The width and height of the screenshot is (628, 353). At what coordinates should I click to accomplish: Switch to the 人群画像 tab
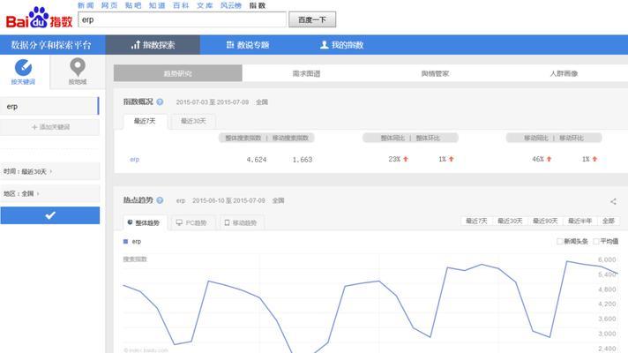[x=564, y=73]
